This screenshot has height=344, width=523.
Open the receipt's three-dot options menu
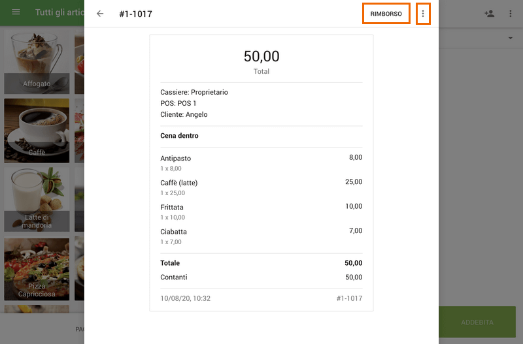coord(423,14)
